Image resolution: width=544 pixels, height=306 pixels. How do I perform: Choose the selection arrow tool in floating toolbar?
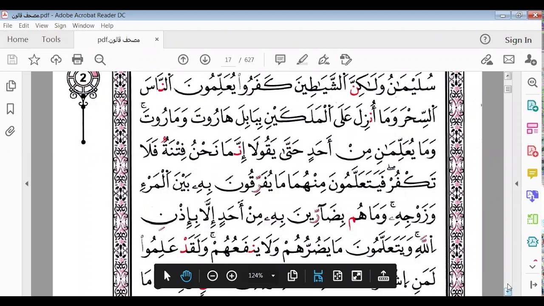click(167, 276)
